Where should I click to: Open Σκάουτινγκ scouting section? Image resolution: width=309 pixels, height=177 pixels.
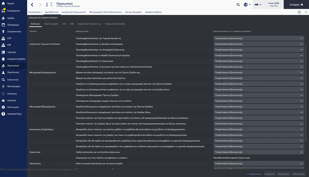click(3, 80)
